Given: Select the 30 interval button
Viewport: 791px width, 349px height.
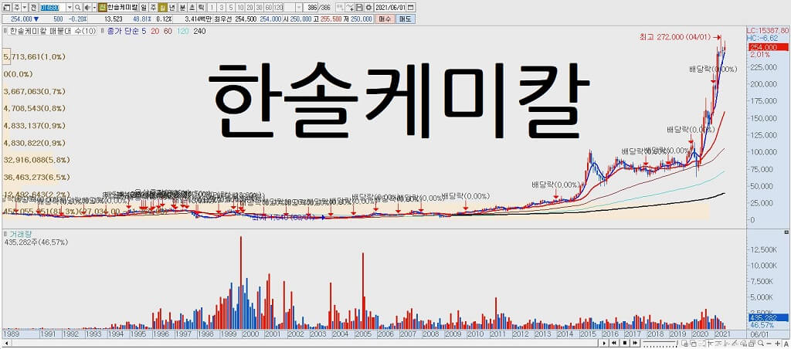Looking at the screenshot, I should pos(258,8).
